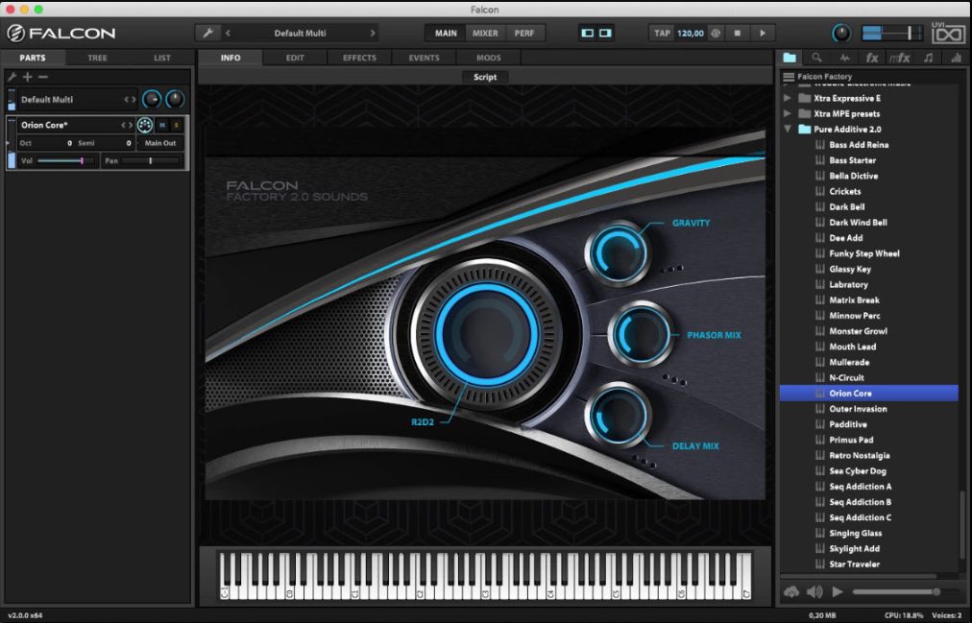
Task: Adjust the master volume knob in header
Action: (x=840, y=33)
